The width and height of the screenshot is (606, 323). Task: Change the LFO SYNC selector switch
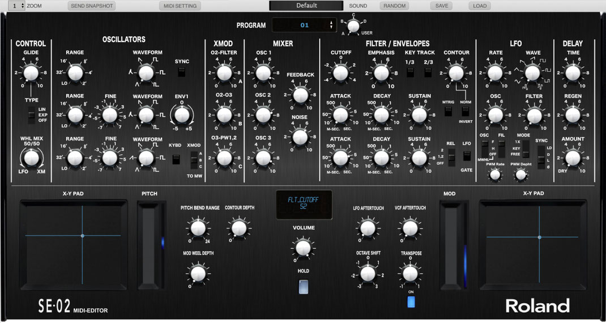(541, 157)
